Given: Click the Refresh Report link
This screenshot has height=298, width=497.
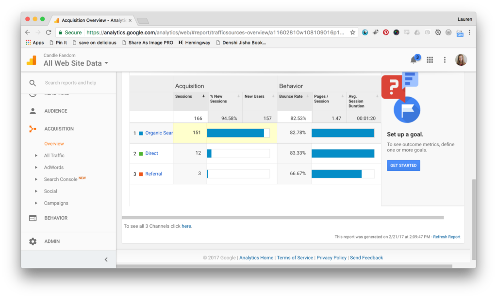Looking at the screenshot, I should [447, 237].
